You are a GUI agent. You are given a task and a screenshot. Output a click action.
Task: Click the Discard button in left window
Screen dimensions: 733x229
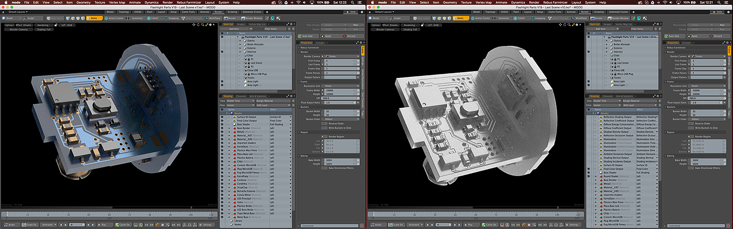point(351,36)
